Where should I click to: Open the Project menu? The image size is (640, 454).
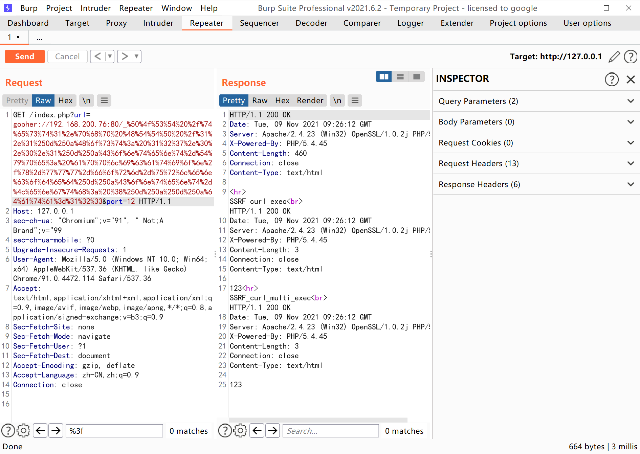(59, 8)
